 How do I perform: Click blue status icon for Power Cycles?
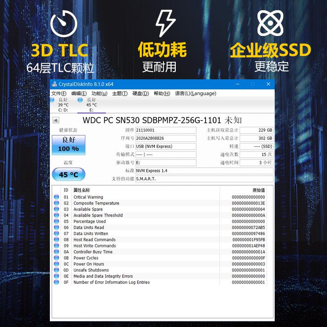pos(56,258)
